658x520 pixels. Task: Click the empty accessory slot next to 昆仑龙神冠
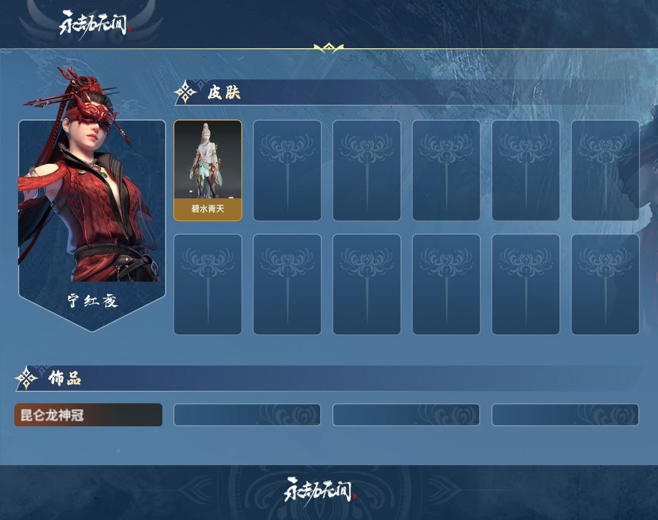click(x=247, y=415)
